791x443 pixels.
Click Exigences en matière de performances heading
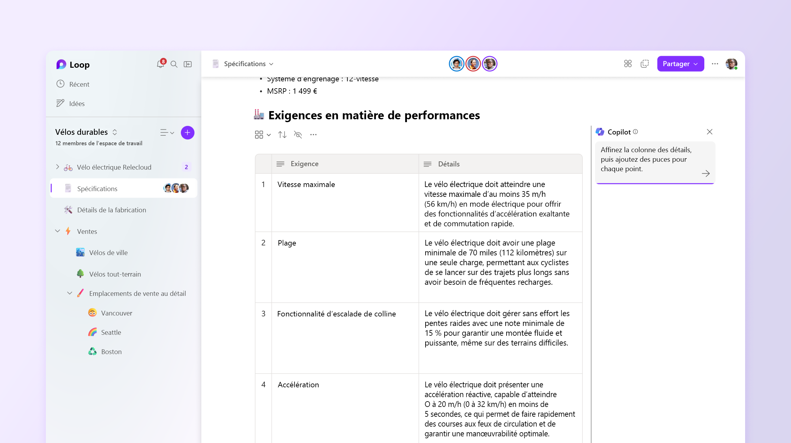[374, 115]
